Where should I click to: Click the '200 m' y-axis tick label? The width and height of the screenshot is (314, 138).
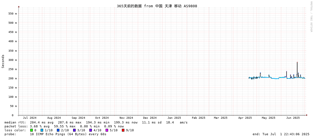coord(13,78)
